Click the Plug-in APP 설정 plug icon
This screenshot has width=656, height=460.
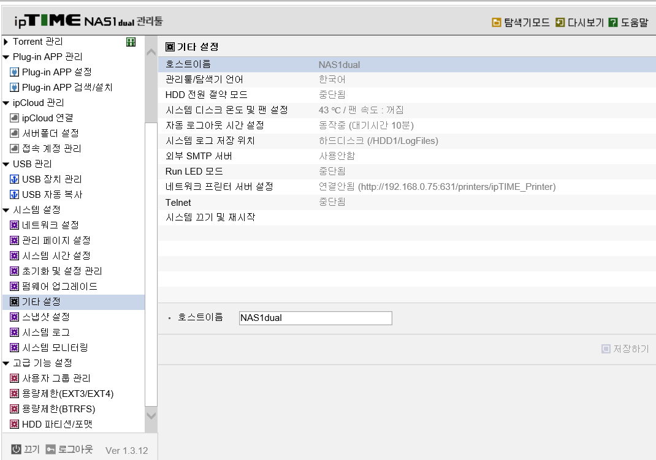14,72
